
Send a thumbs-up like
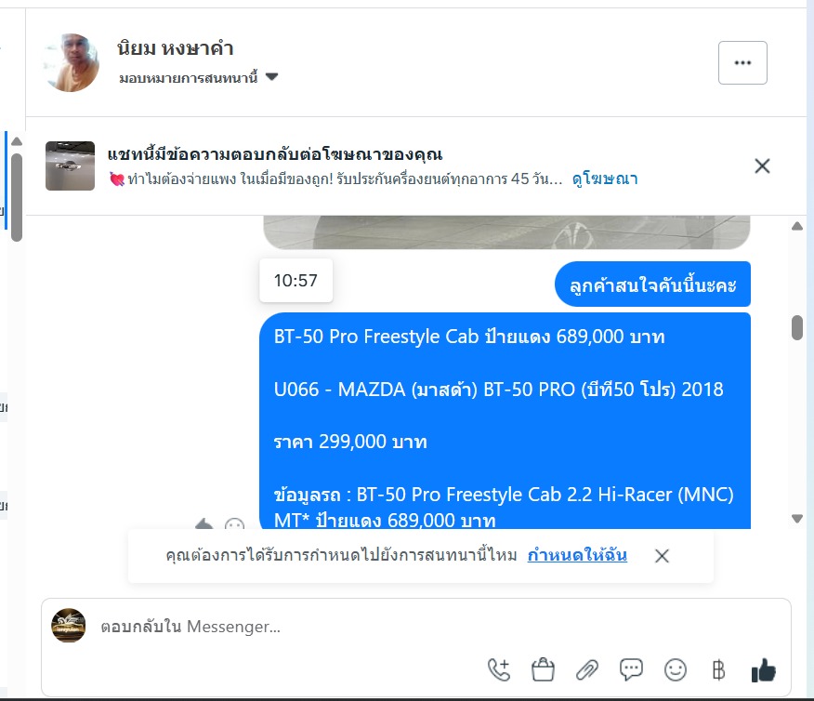(763, 669)
